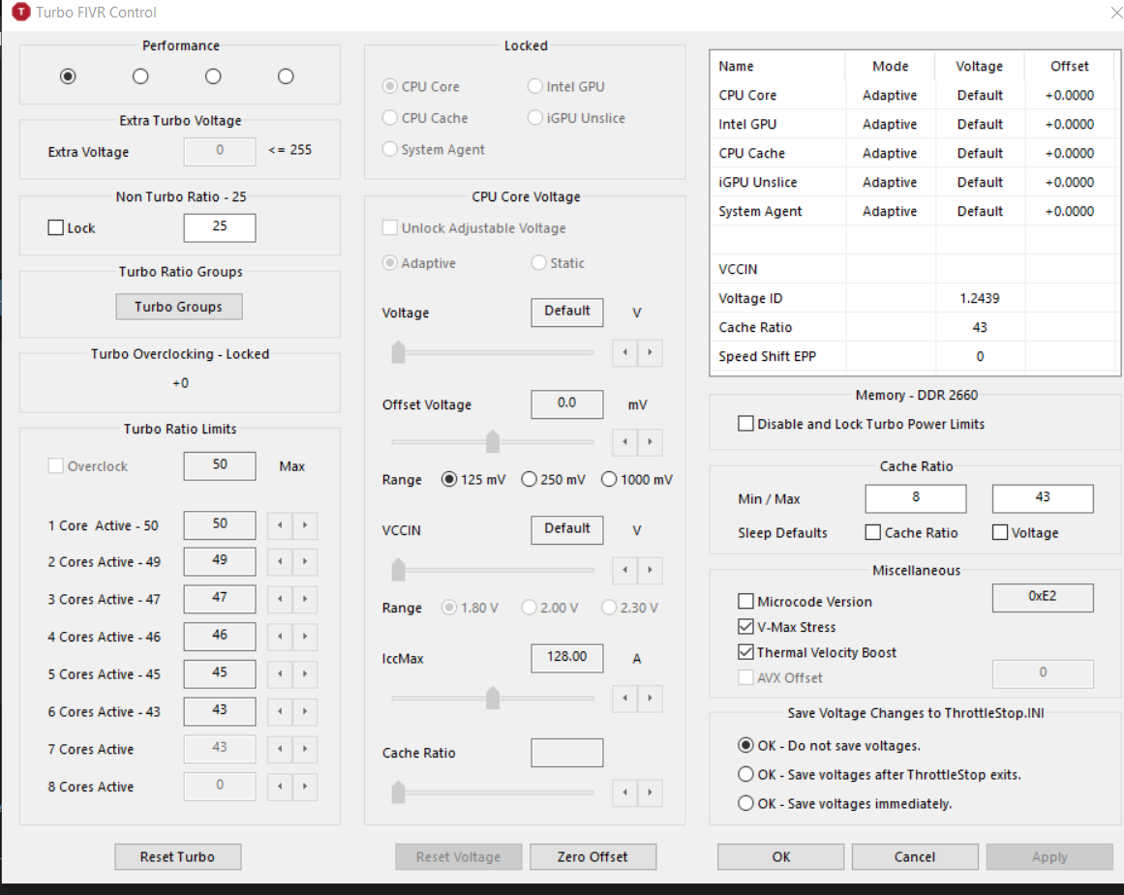Image resolution: width=1124 pixels, height=895 pixels.
Task: Click the Reset Turbo button
Action: coord(178,856)
